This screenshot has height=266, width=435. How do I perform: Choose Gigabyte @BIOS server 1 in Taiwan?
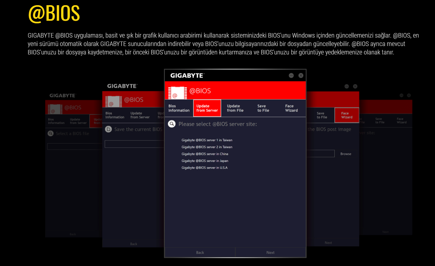click(x=207, y=140)
